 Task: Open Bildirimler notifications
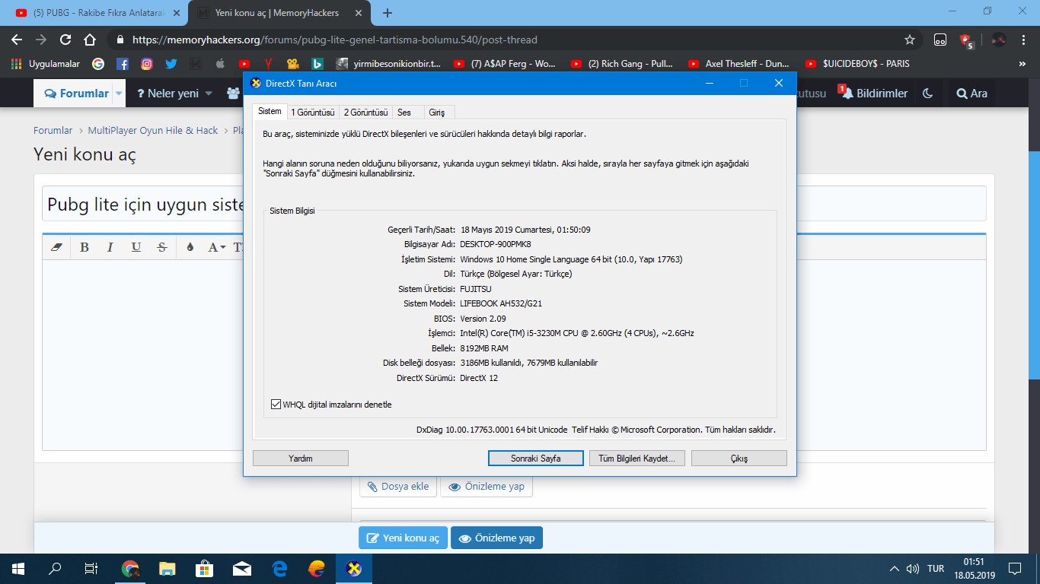point(873,94)
